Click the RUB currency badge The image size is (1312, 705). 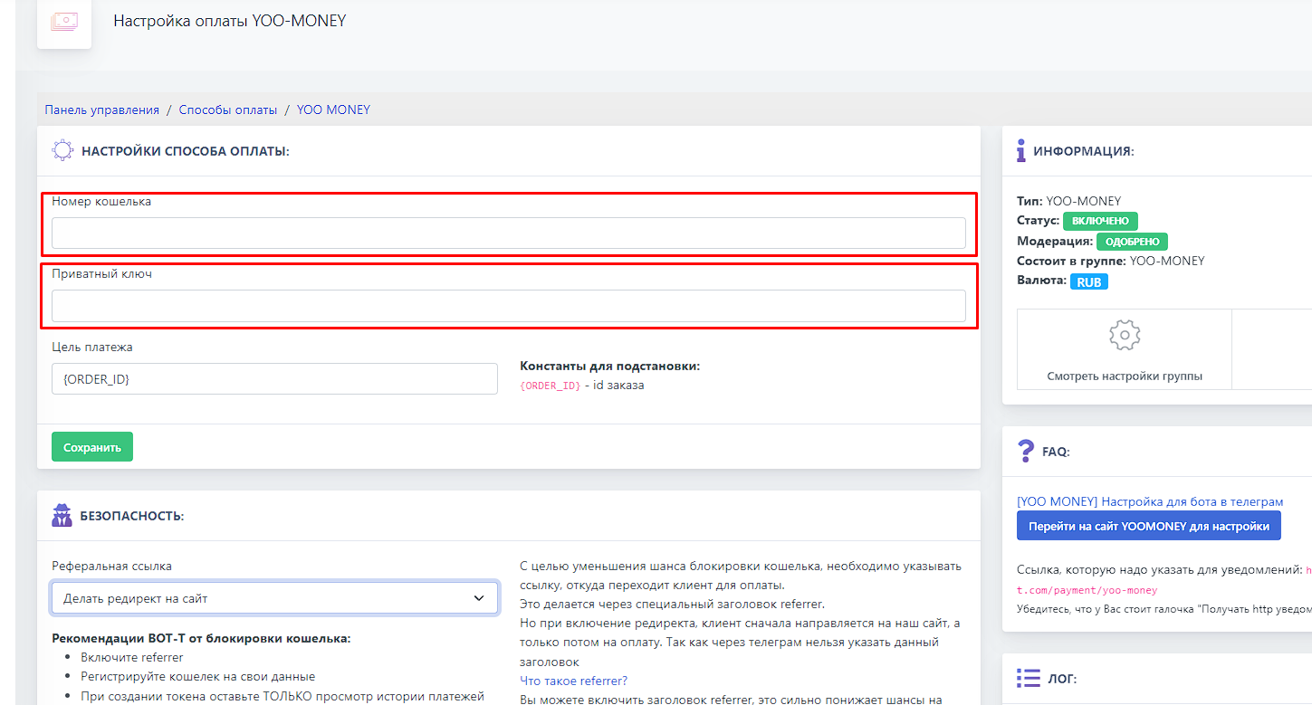[1089, 282]
